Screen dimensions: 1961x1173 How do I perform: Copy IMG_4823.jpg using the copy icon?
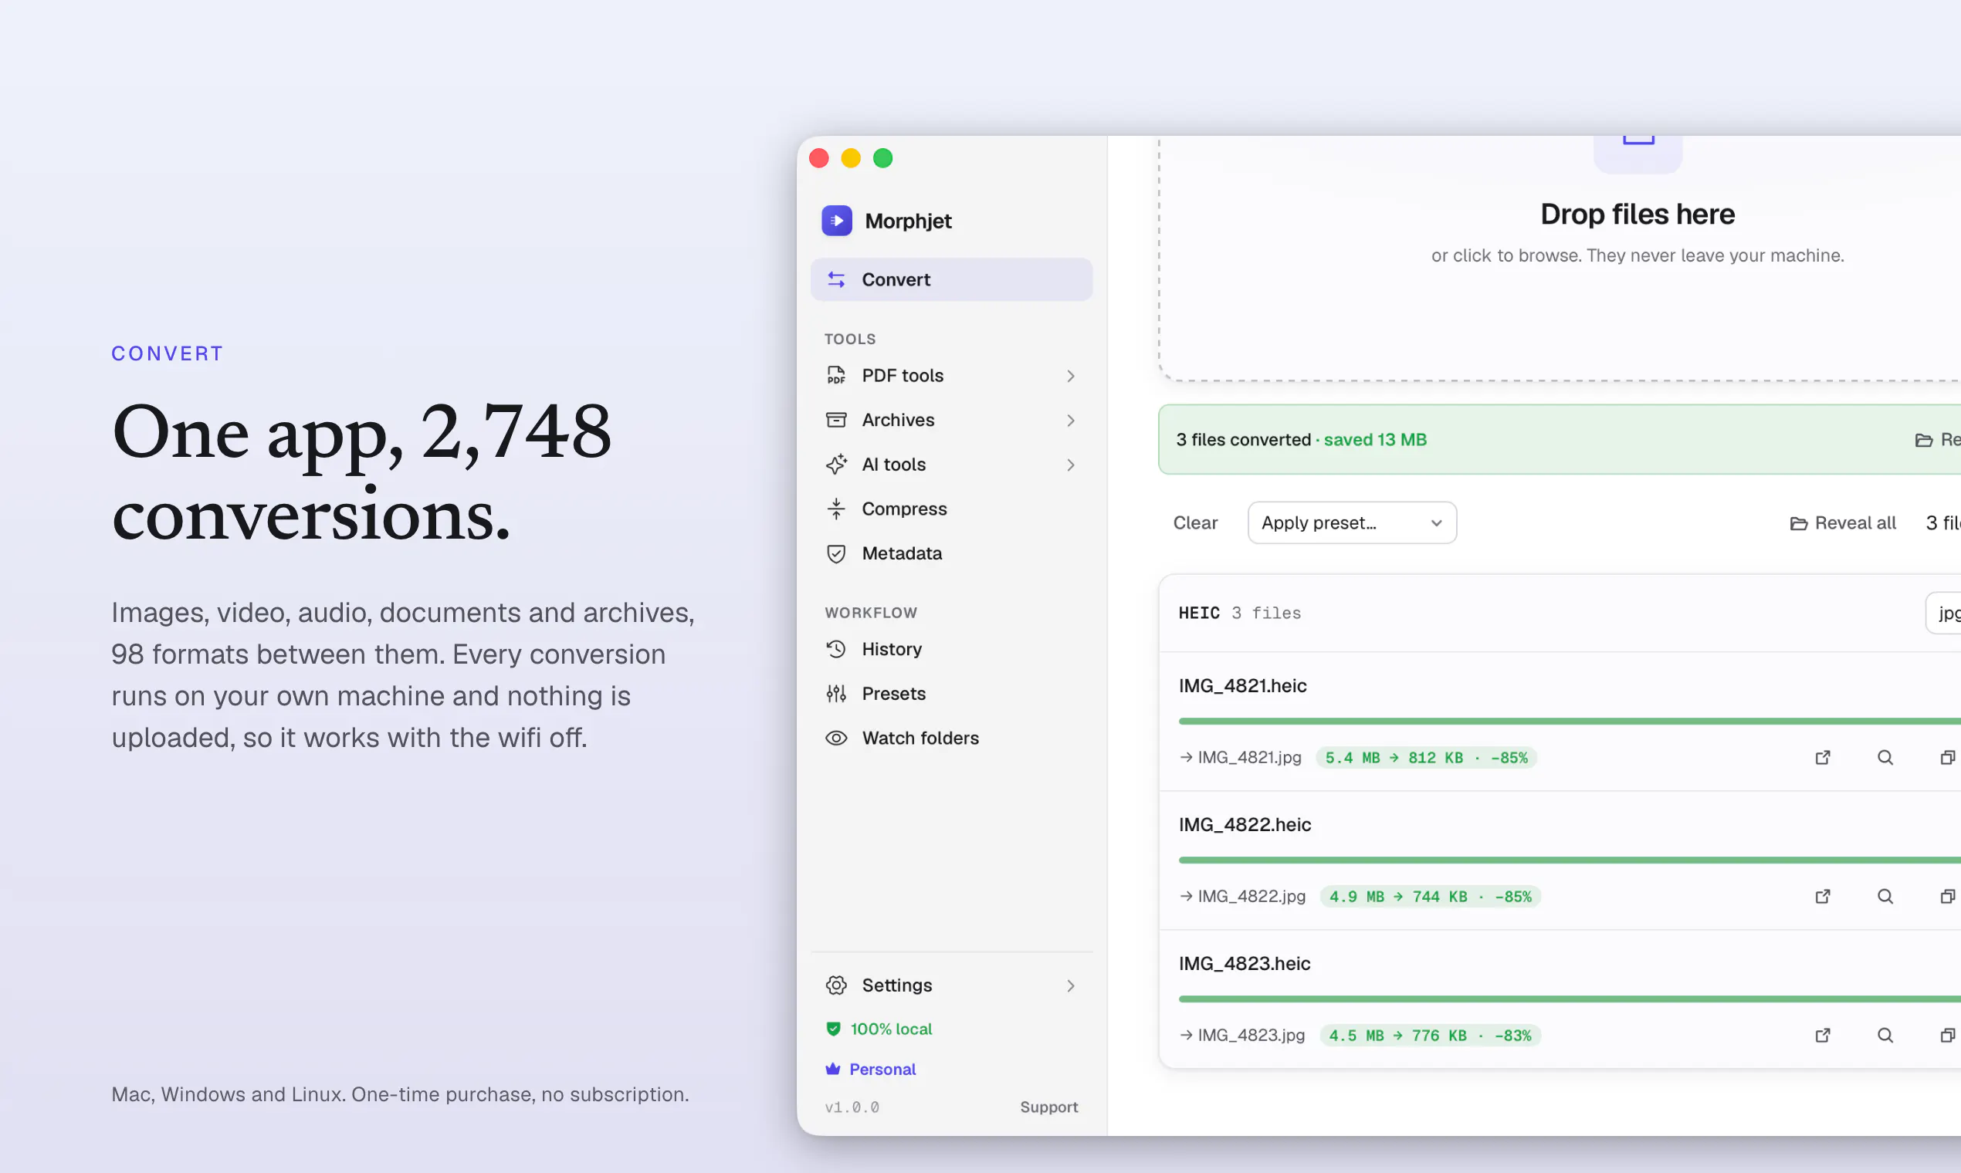click(1948, 1036)
